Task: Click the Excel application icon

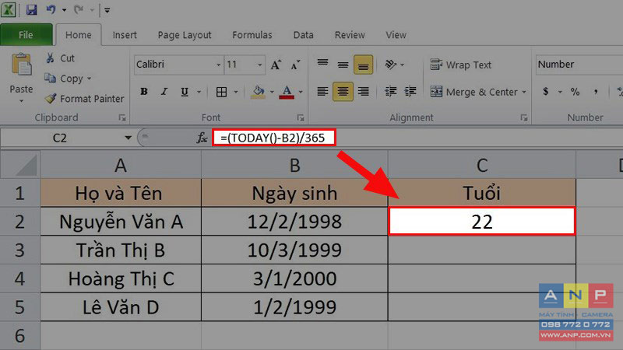Action: pos(9,9)
